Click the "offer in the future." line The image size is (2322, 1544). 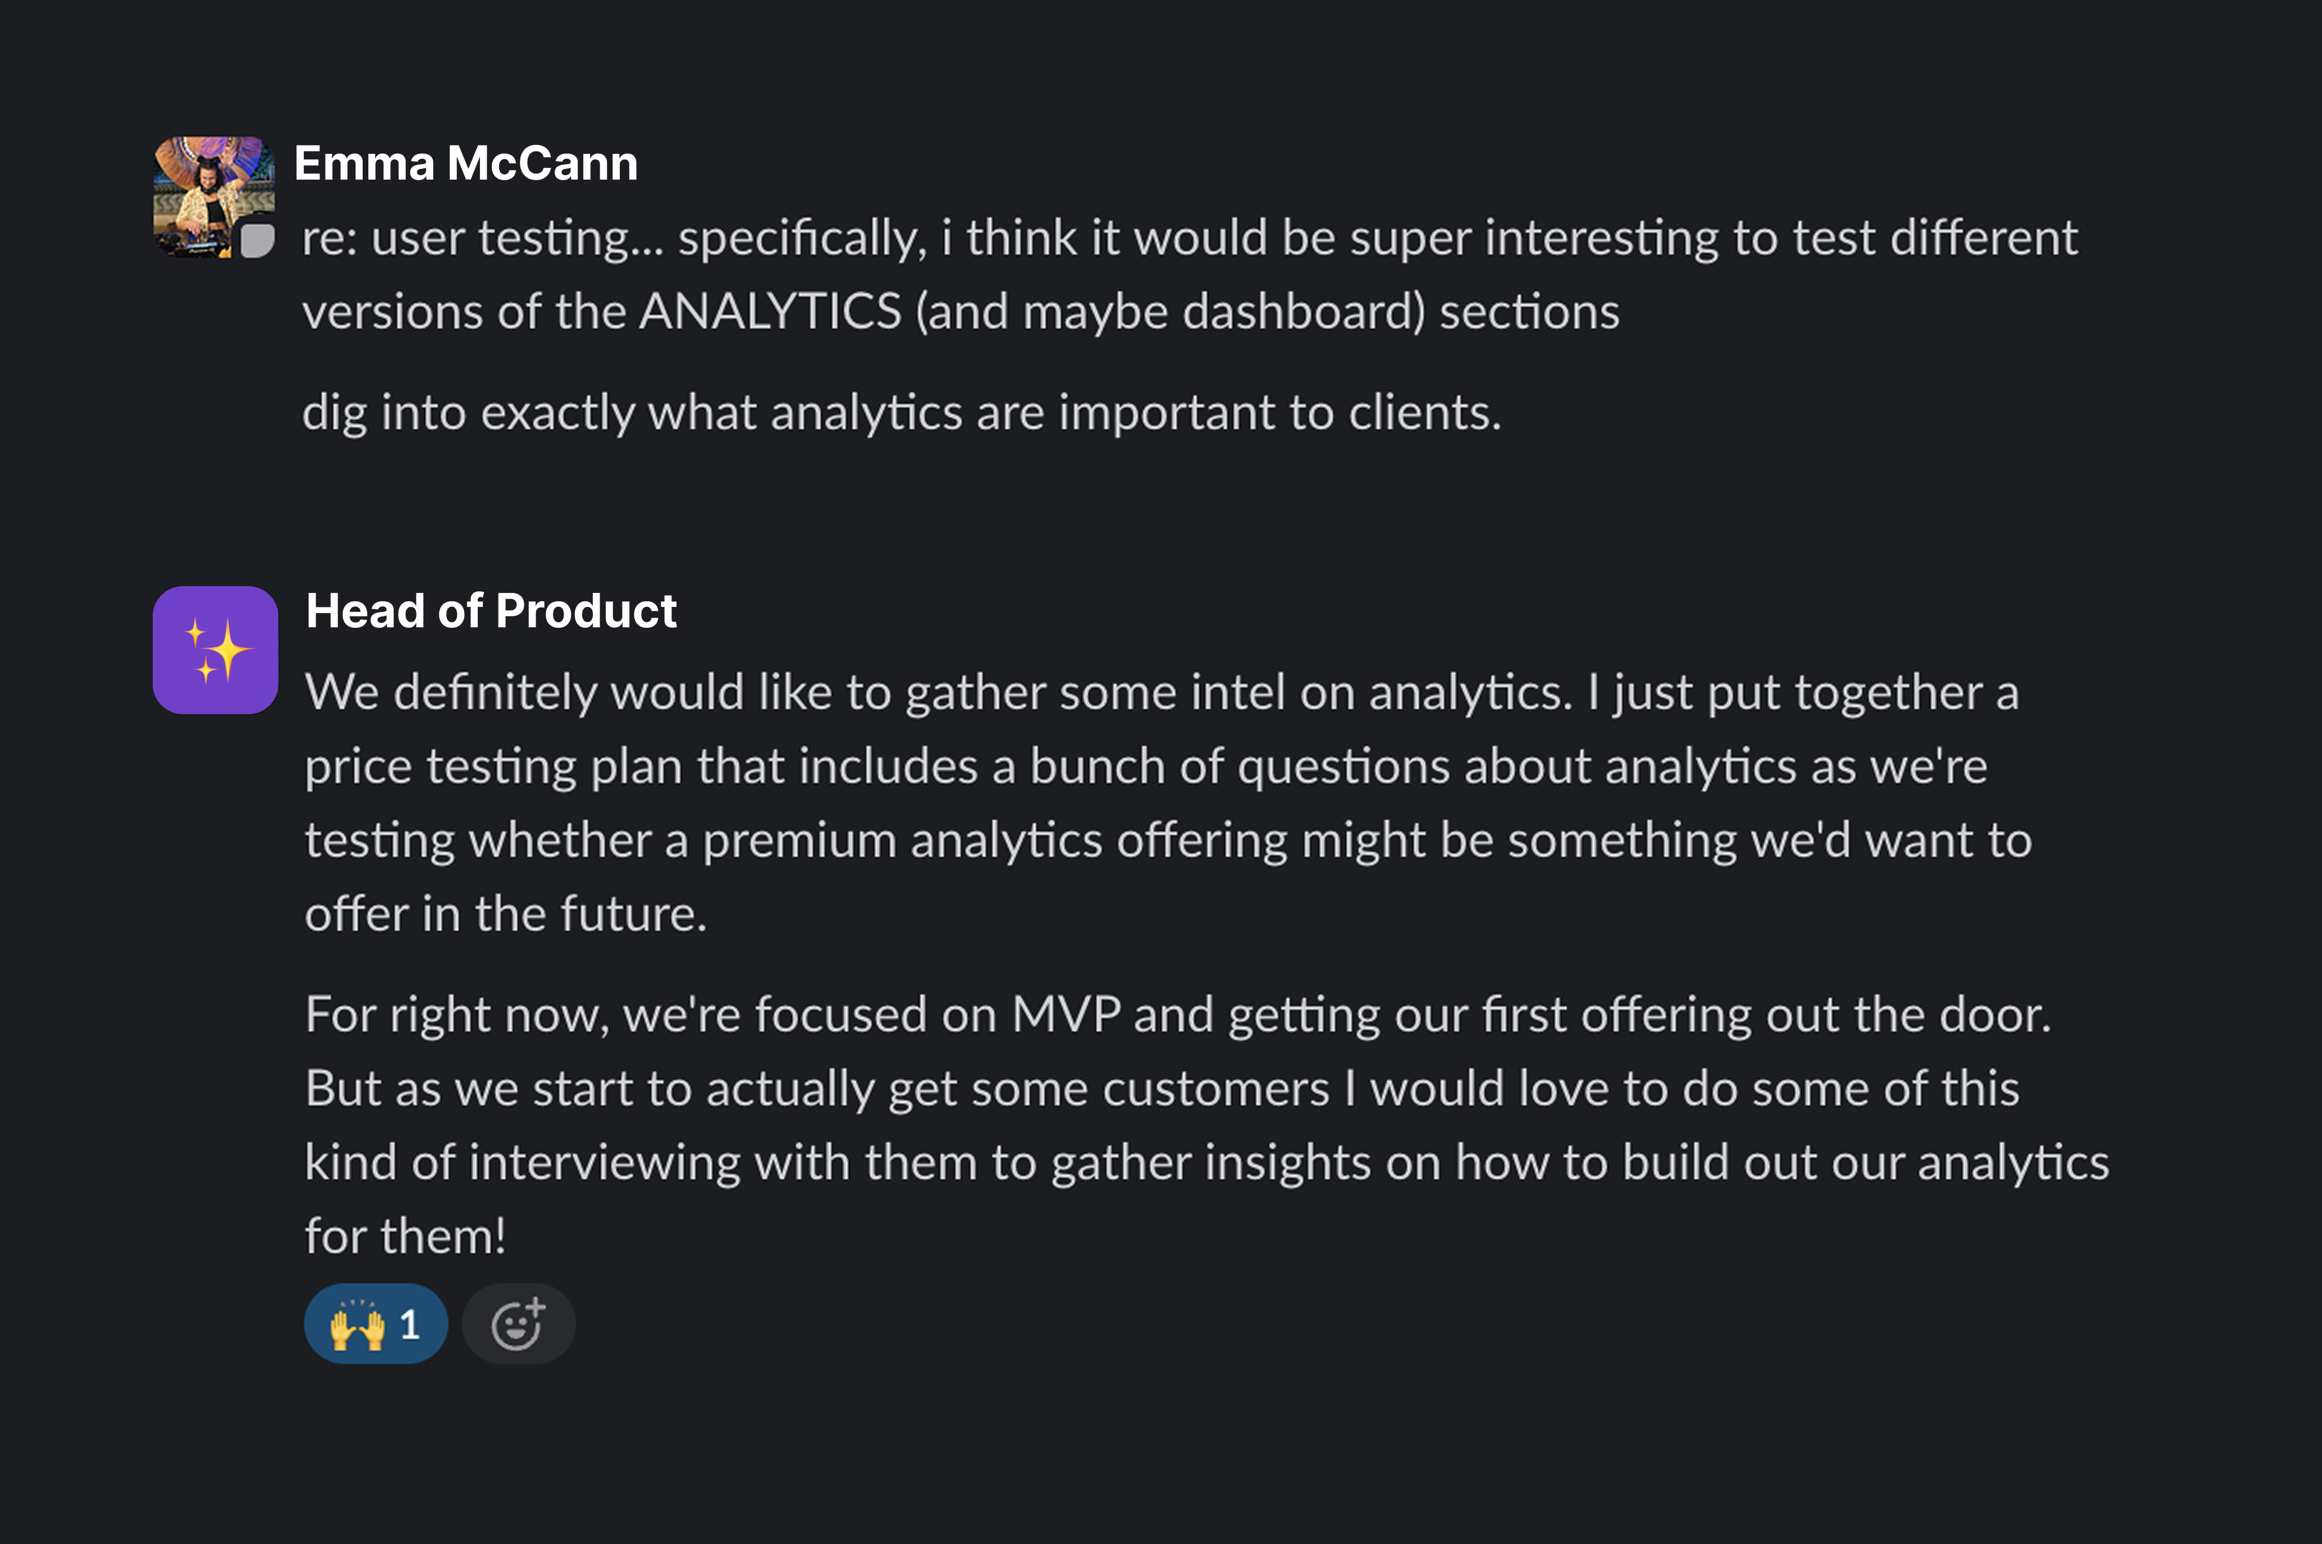click(x=505, y=915)
